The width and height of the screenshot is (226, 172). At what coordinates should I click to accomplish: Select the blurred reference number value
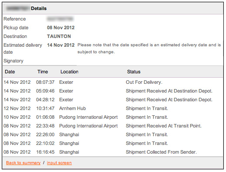(x=60, y=19)
